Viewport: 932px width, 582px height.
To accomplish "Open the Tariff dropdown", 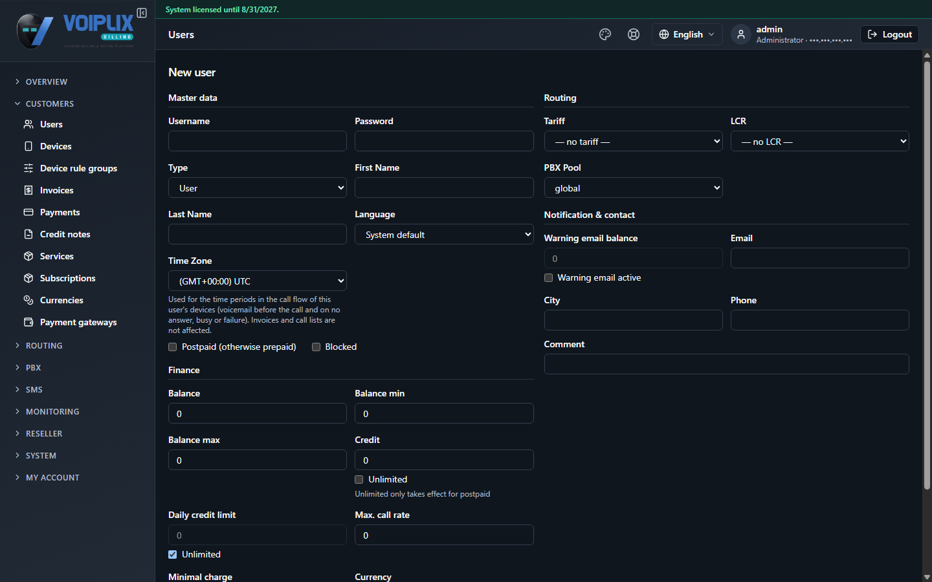I will [634, 142].
